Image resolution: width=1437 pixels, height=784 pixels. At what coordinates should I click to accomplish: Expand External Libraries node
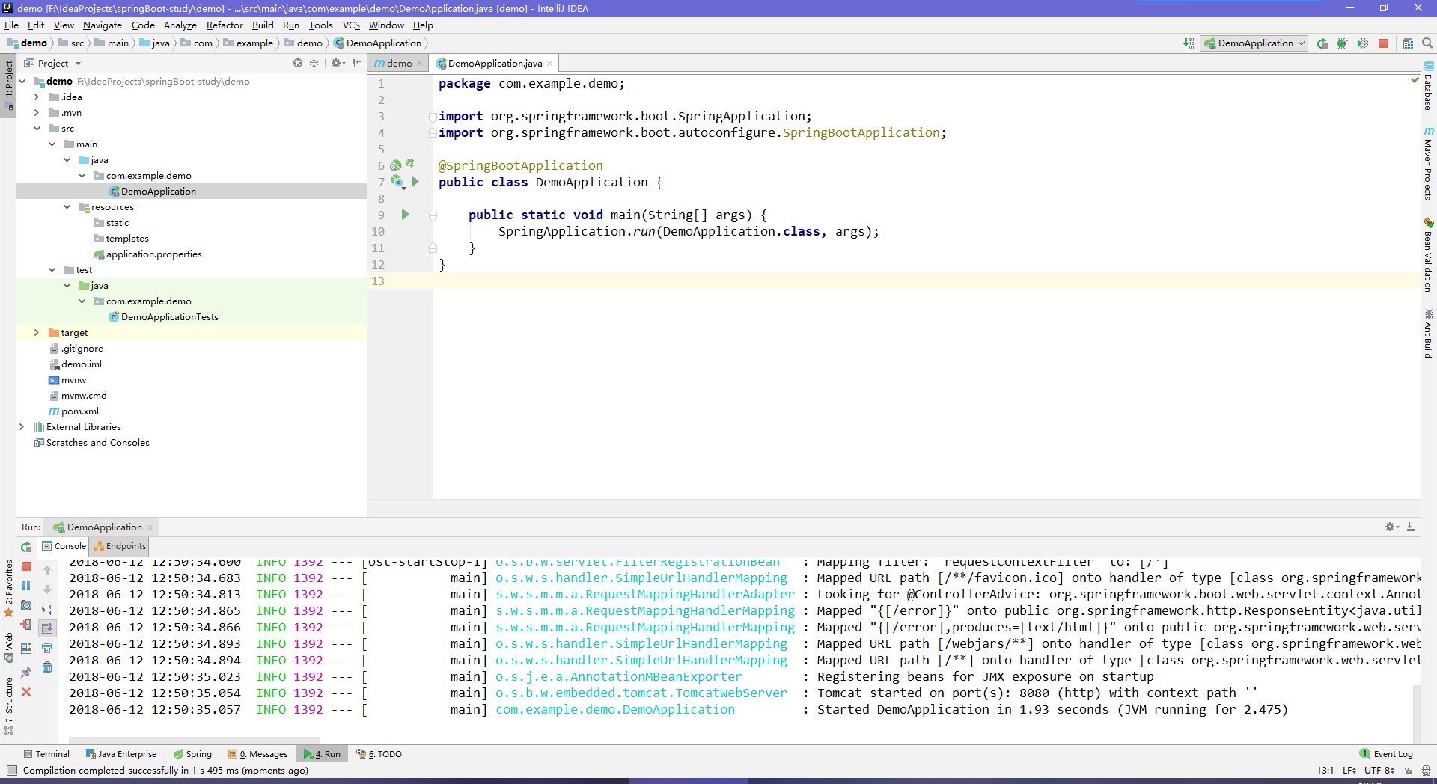(x=21, y=427)
